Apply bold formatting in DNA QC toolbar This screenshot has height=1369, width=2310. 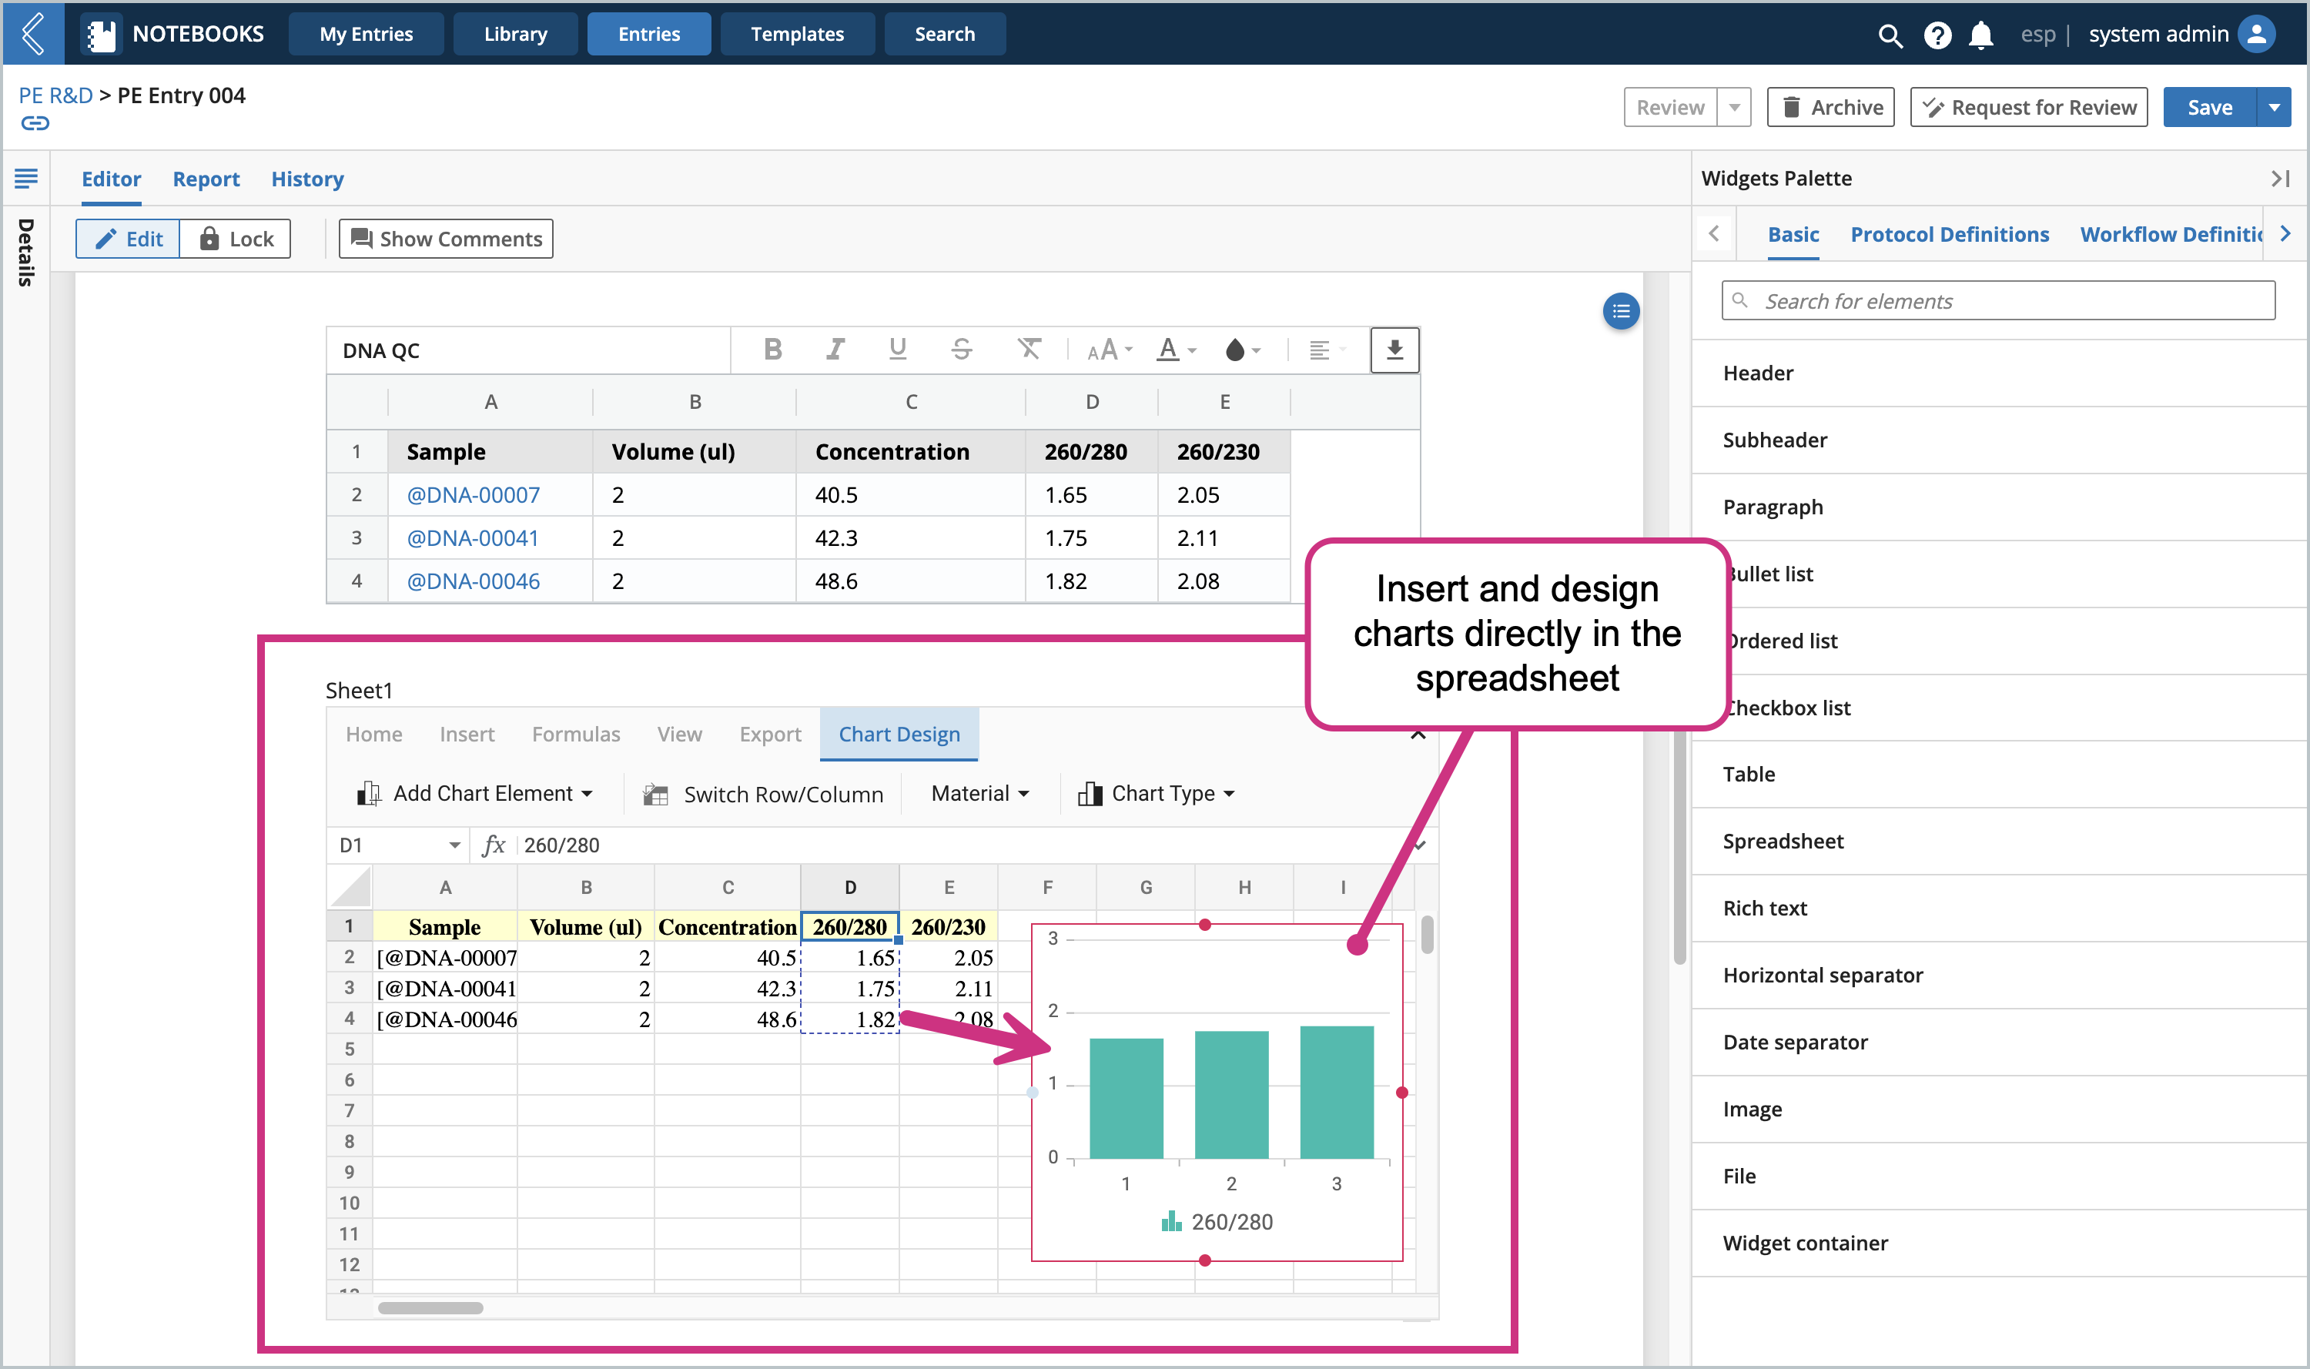coord(773,349)
